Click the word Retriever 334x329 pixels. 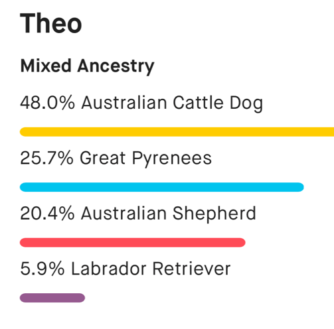pyautogui.click(x=192, y=269)
